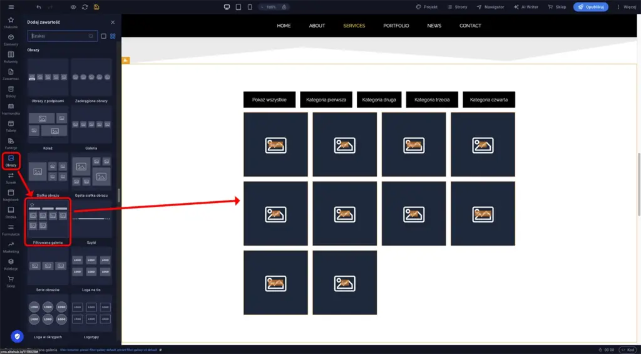Open the Marketing section icon
Image resolution: width=641 pixels, height=354 pixels.
[11, 247]
